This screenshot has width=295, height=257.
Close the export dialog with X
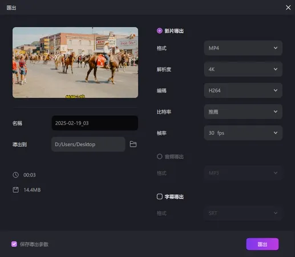(288, 7)
